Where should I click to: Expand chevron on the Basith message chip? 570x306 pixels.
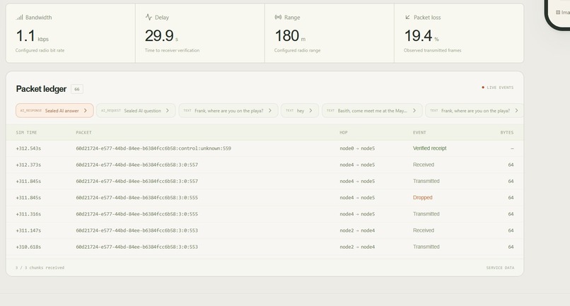point(414,110)
